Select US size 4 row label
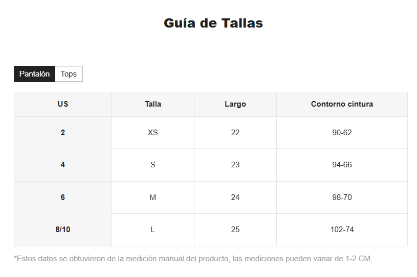Image resolution: width=417 pixels, height=277 pixels. pos(63,165)
